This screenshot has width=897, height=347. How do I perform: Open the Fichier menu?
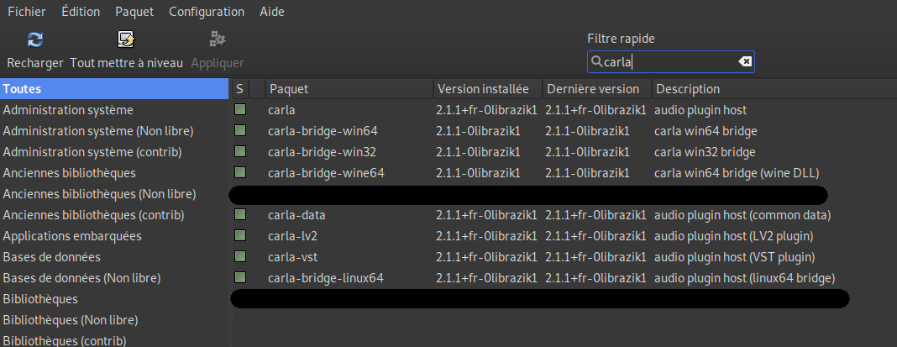27,12
